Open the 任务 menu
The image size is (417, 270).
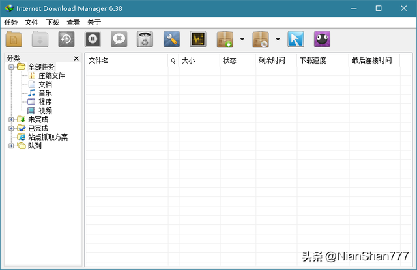point(11,22)
